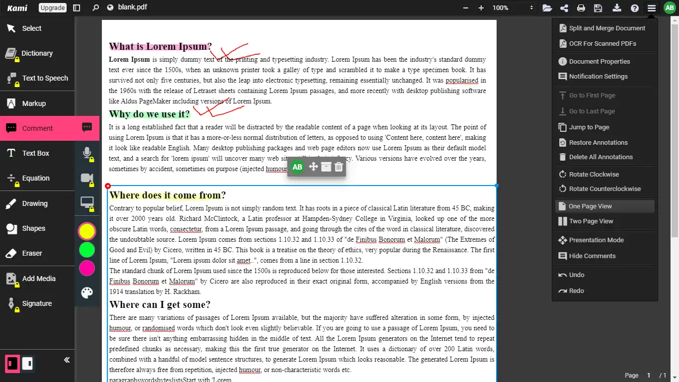This screenshot has height=382, width=679.
Task: Zoom out with the minus button
Action: click(x=466, y=8)
